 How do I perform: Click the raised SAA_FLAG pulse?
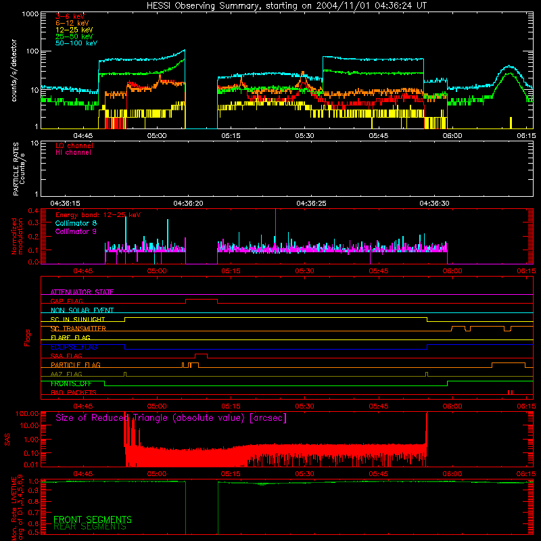[x=201, y=354]
